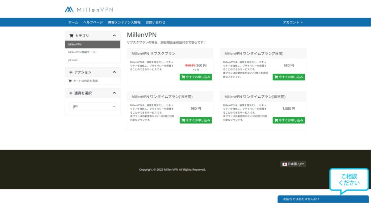Order the 30日間 one-time plan
The width and height of the screenshot is (371, 203).
pos(289,120)
